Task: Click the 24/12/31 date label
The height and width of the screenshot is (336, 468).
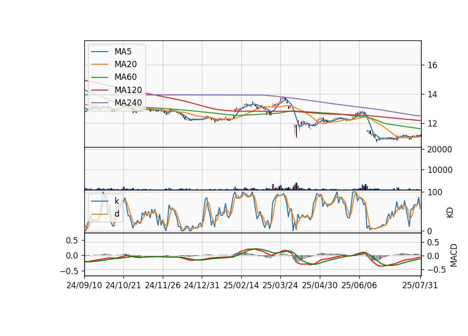Action: click(202, 285)
